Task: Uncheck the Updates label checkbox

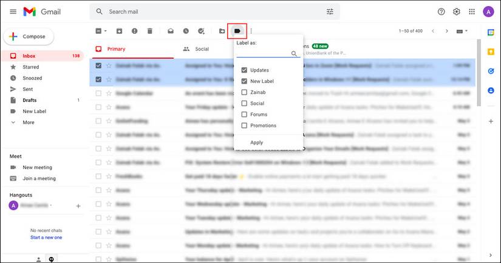Action: pos(244,70)
